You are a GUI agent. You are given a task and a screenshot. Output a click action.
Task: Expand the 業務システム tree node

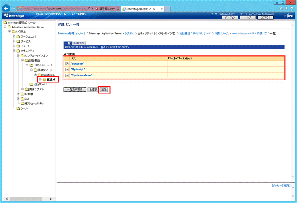tap(23, 89)
